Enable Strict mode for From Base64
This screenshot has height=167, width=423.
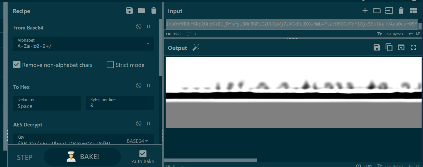[110, 65]
